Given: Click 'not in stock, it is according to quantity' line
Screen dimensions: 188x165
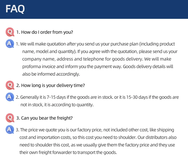Looking at the screenshot, I should (x=57, y=105).
